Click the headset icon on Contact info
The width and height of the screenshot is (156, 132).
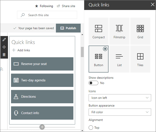(x=16, y=113)
